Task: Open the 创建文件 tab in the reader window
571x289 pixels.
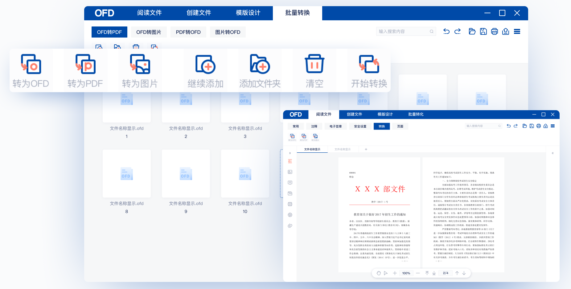Action: (355, 114)
